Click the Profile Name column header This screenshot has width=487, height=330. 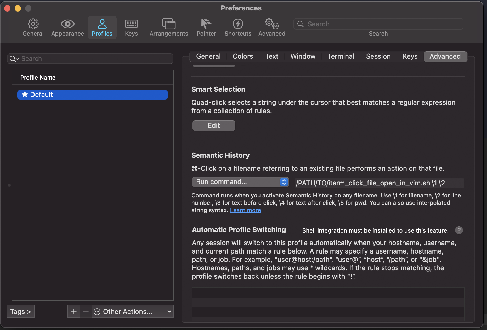click(93, 78)
